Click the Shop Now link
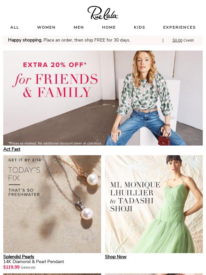206x275 pixels. tap(116, 257)
